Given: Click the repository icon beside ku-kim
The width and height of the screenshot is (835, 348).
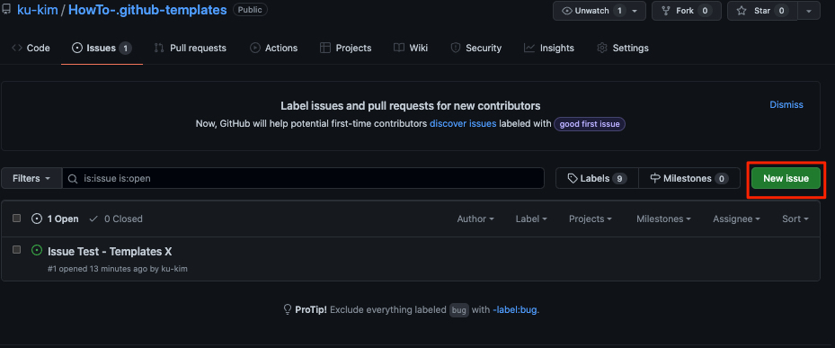Looking at the screenshot, I should 6,9.
